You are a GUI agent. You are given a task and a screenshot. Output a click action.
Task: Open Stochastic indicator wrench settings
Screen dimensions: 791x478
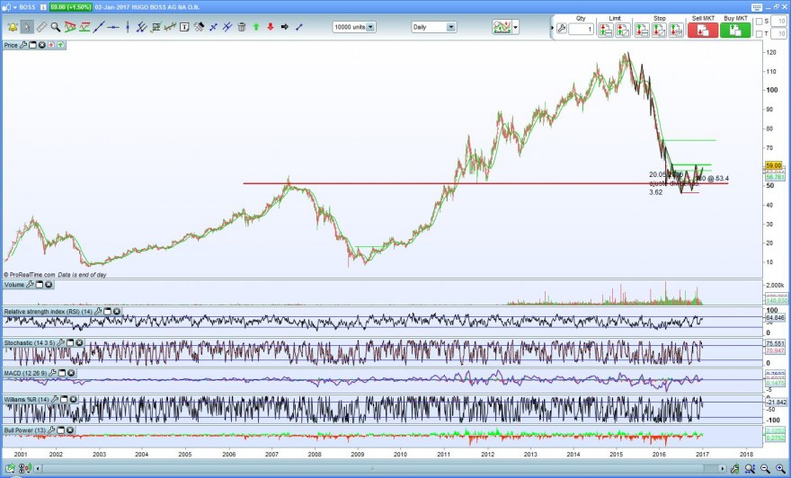tap(61, 343)
